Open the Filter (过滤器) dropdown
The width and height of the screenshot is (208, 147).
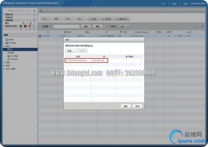(x=46, y=26)
